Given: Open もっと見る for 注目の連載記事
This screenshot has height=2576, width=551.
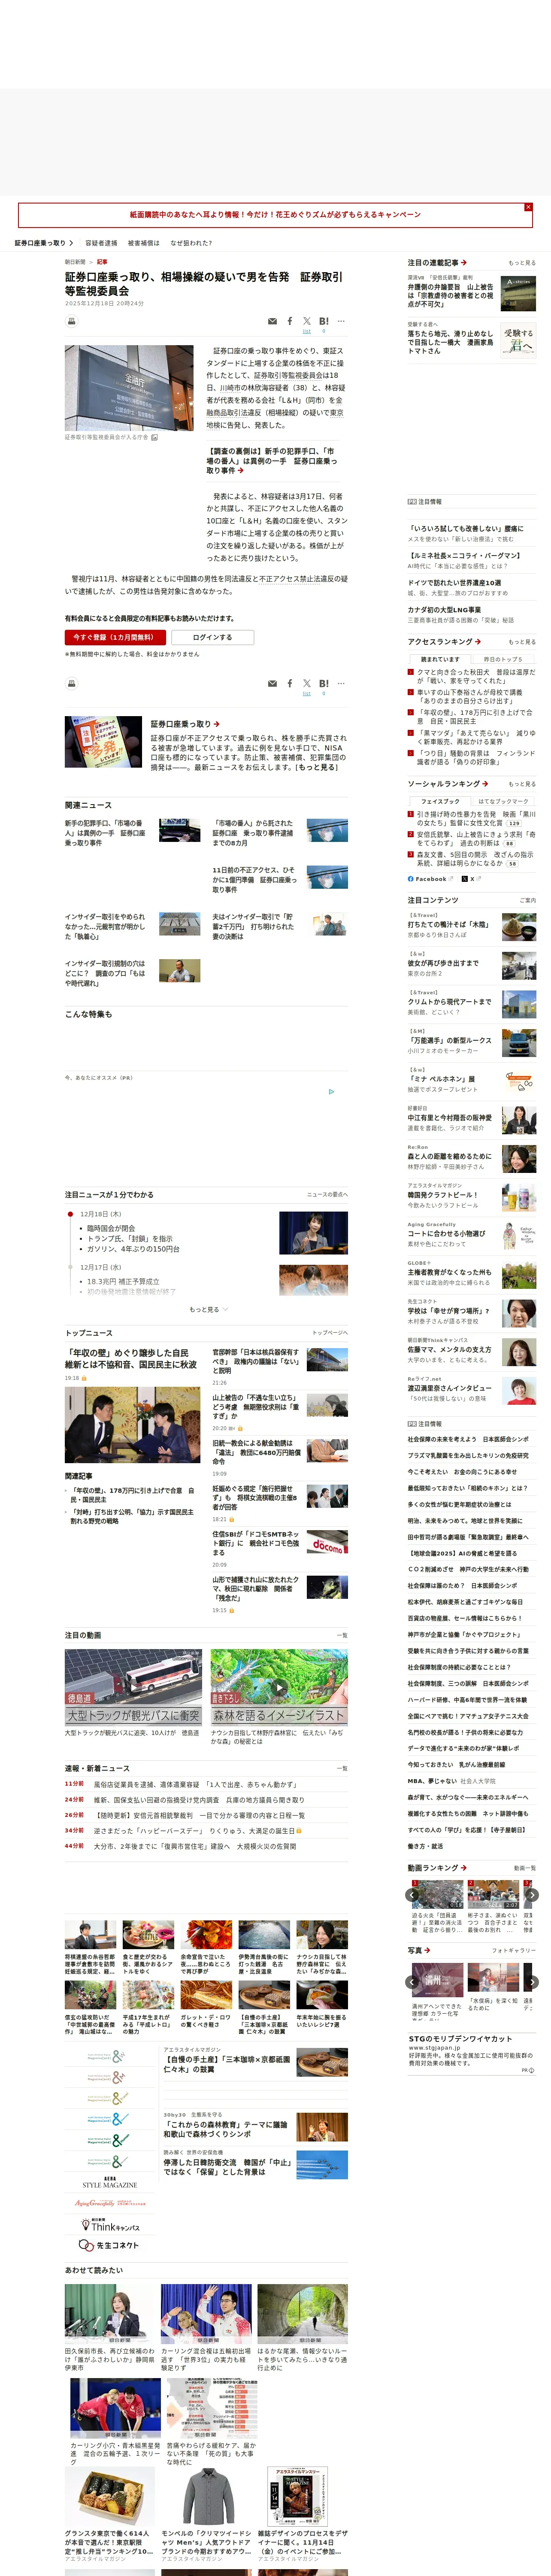Looking at the screenshot, I should [522, 263].
